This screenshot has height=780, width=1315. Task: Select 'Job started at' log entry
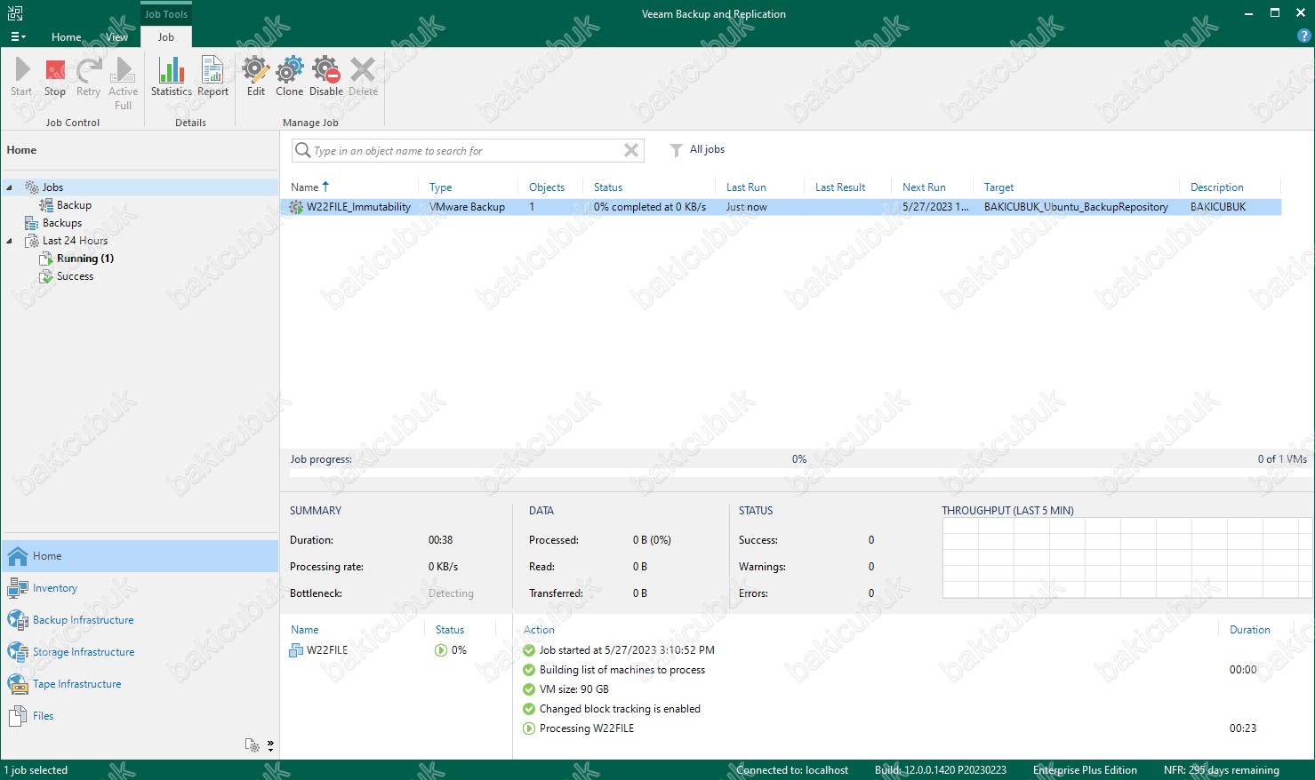click(627, 650)
